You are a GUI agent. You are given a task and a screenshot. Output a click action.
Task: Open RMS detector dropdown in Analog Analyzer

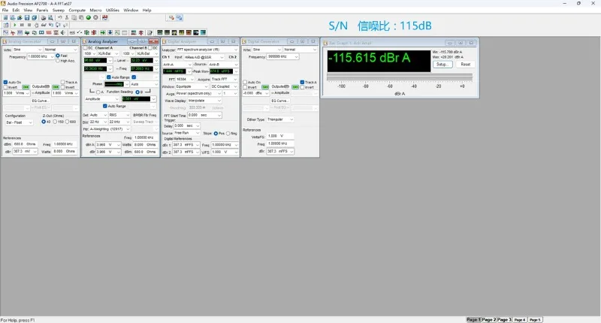tap(119, 115)
